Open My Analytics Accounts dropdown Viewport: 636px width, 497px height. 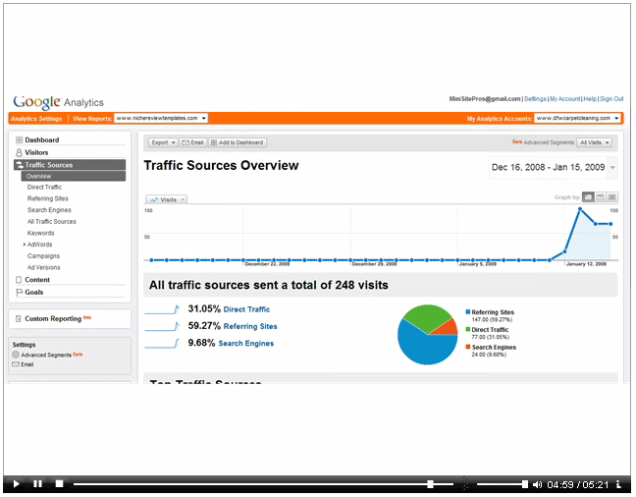(577, 118)
